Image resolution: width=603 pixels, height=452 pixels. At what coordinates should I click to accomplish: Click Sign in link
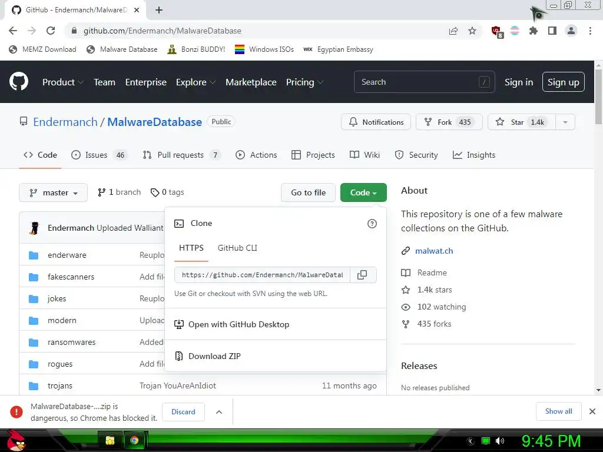click(x=518, y=82)
